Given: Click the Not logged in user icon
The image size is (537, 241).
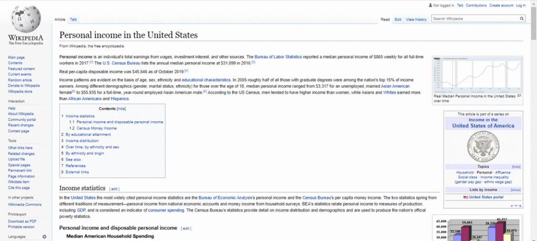Looking at the screenshot, I should click(x=431, y=5).
